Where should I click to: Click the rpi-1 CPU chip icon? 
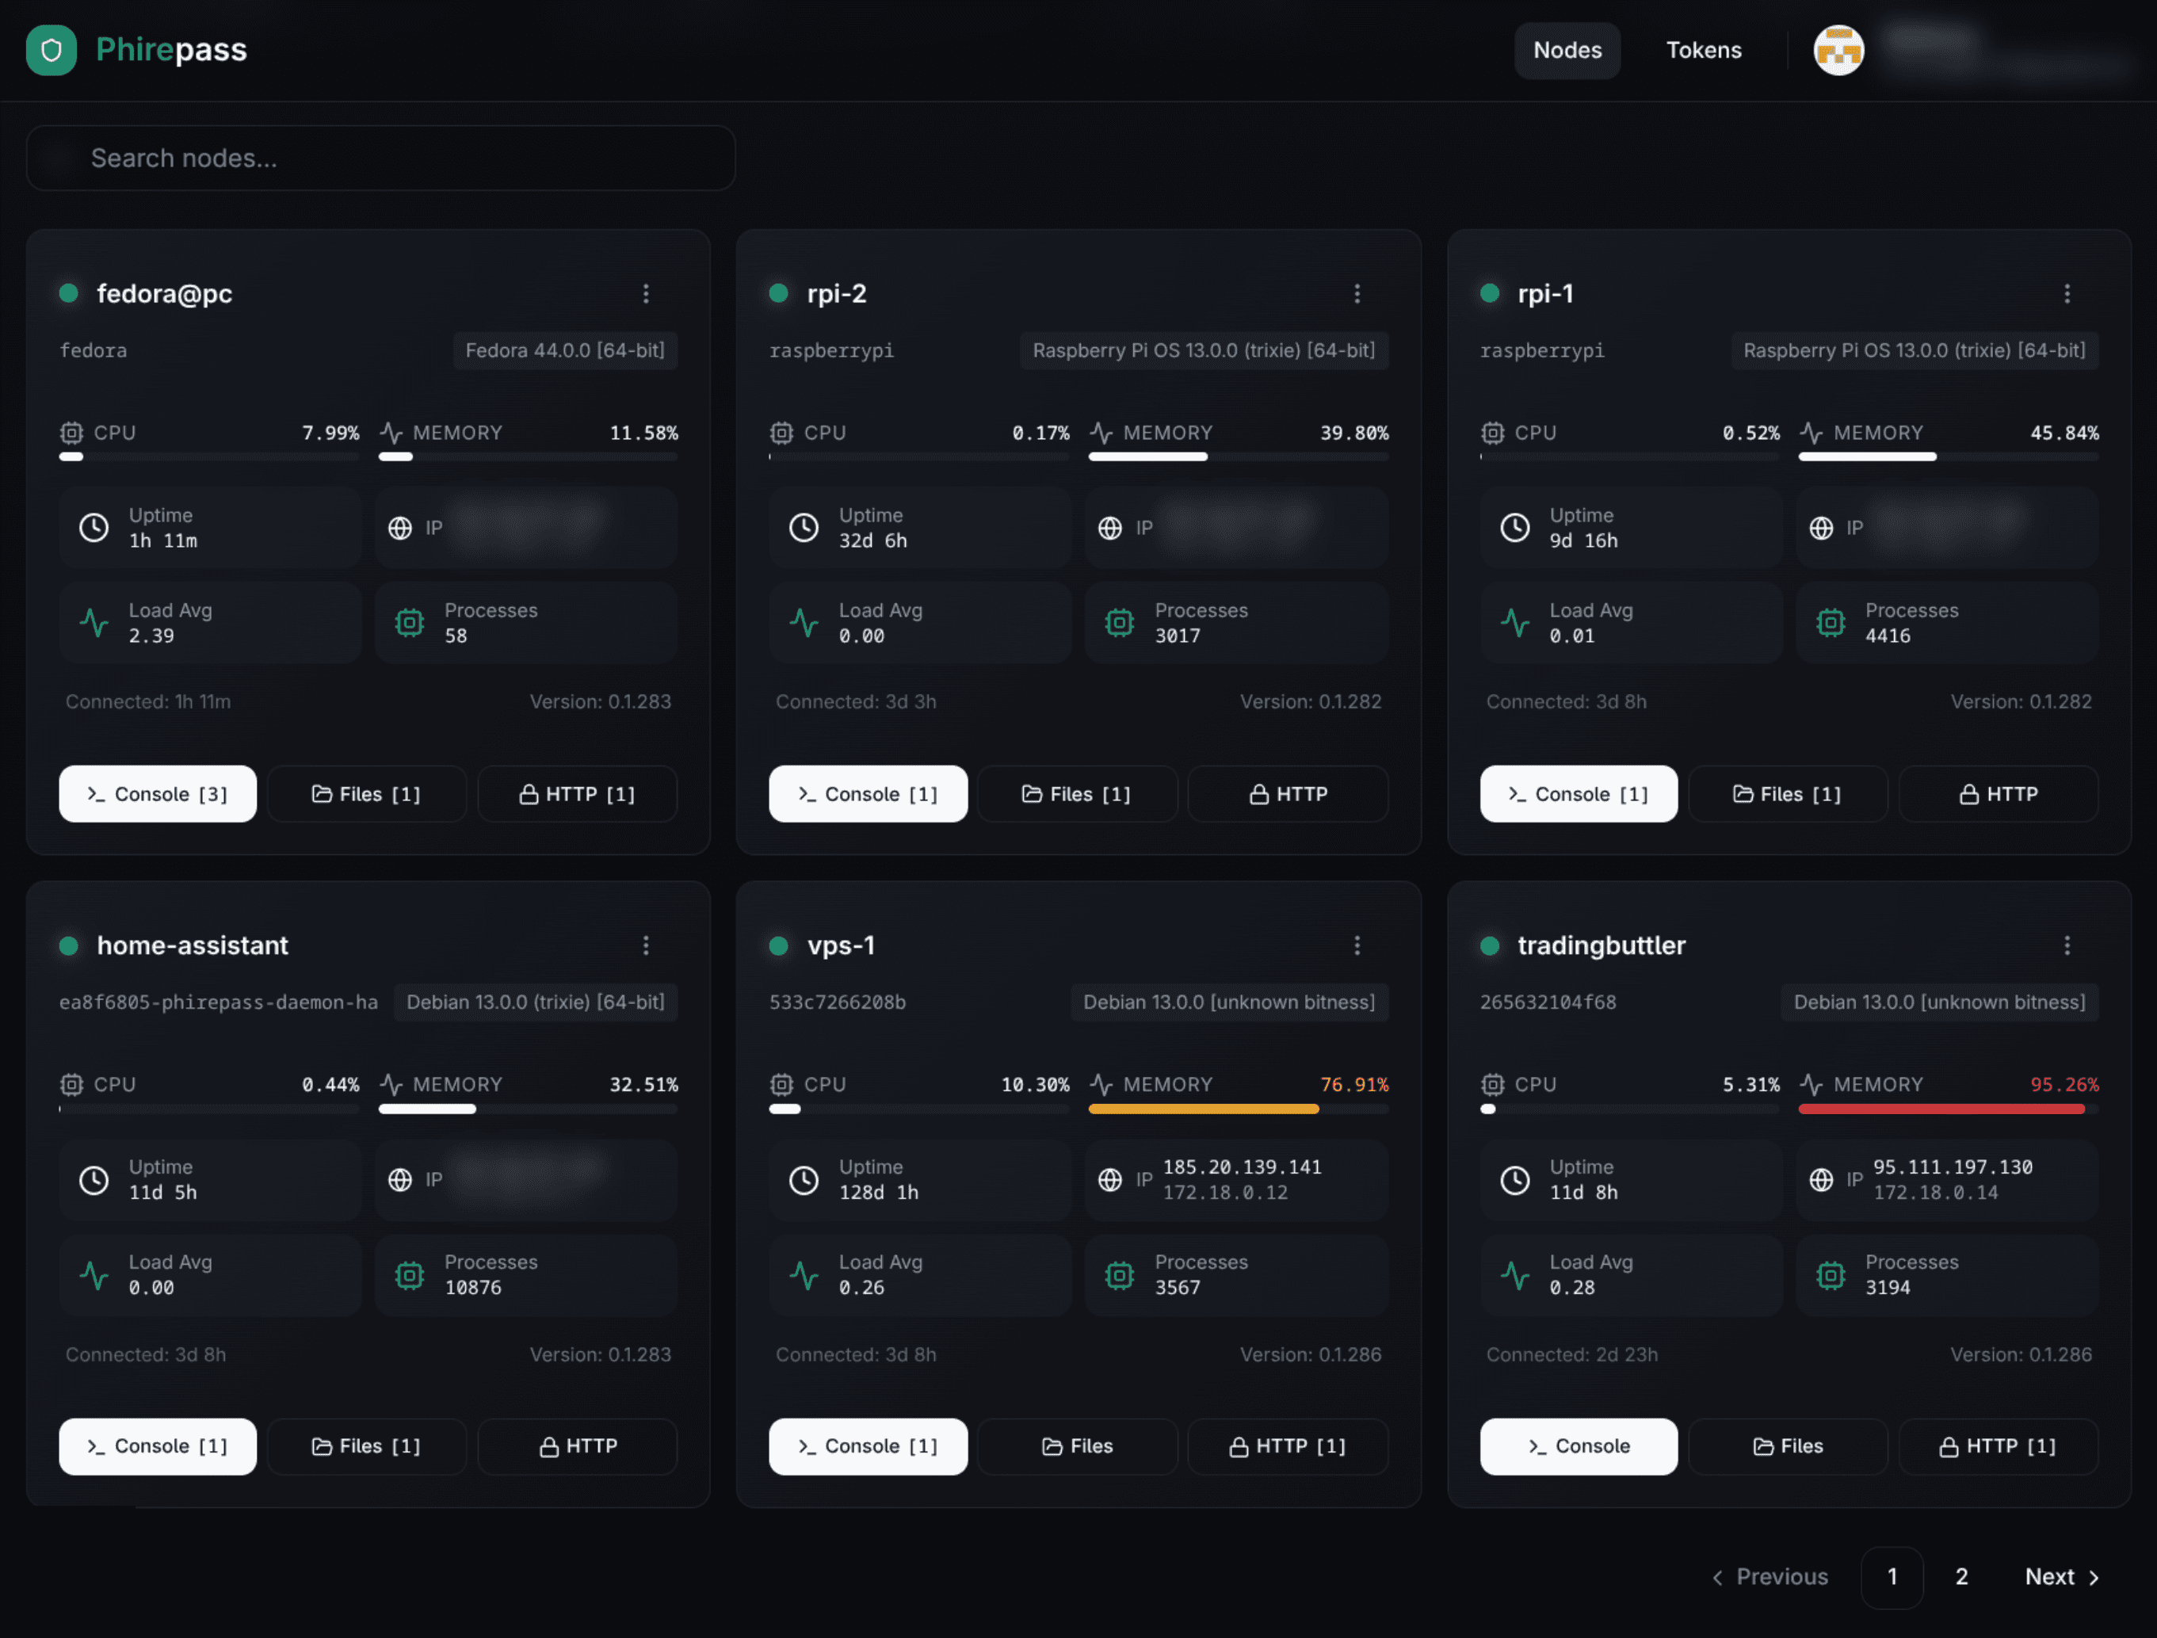point(1492,433)
